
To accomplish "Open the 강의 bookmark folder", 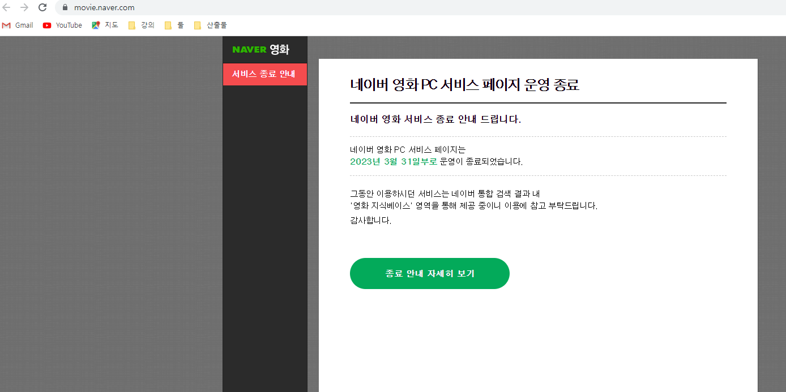I will click(141, 25).
